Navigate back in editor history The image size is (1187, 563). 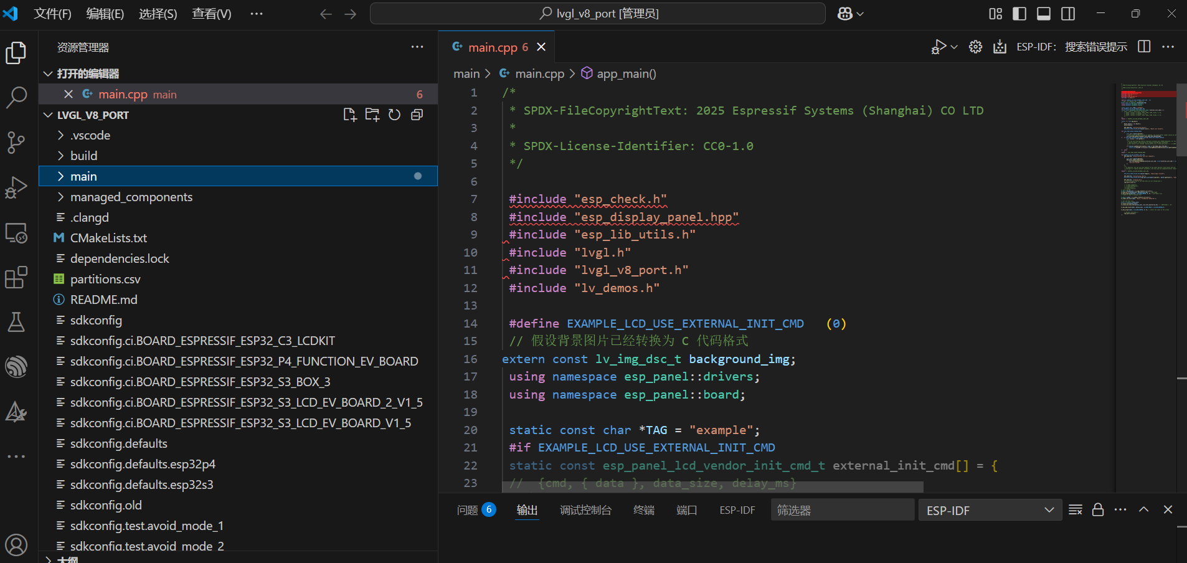326,14
